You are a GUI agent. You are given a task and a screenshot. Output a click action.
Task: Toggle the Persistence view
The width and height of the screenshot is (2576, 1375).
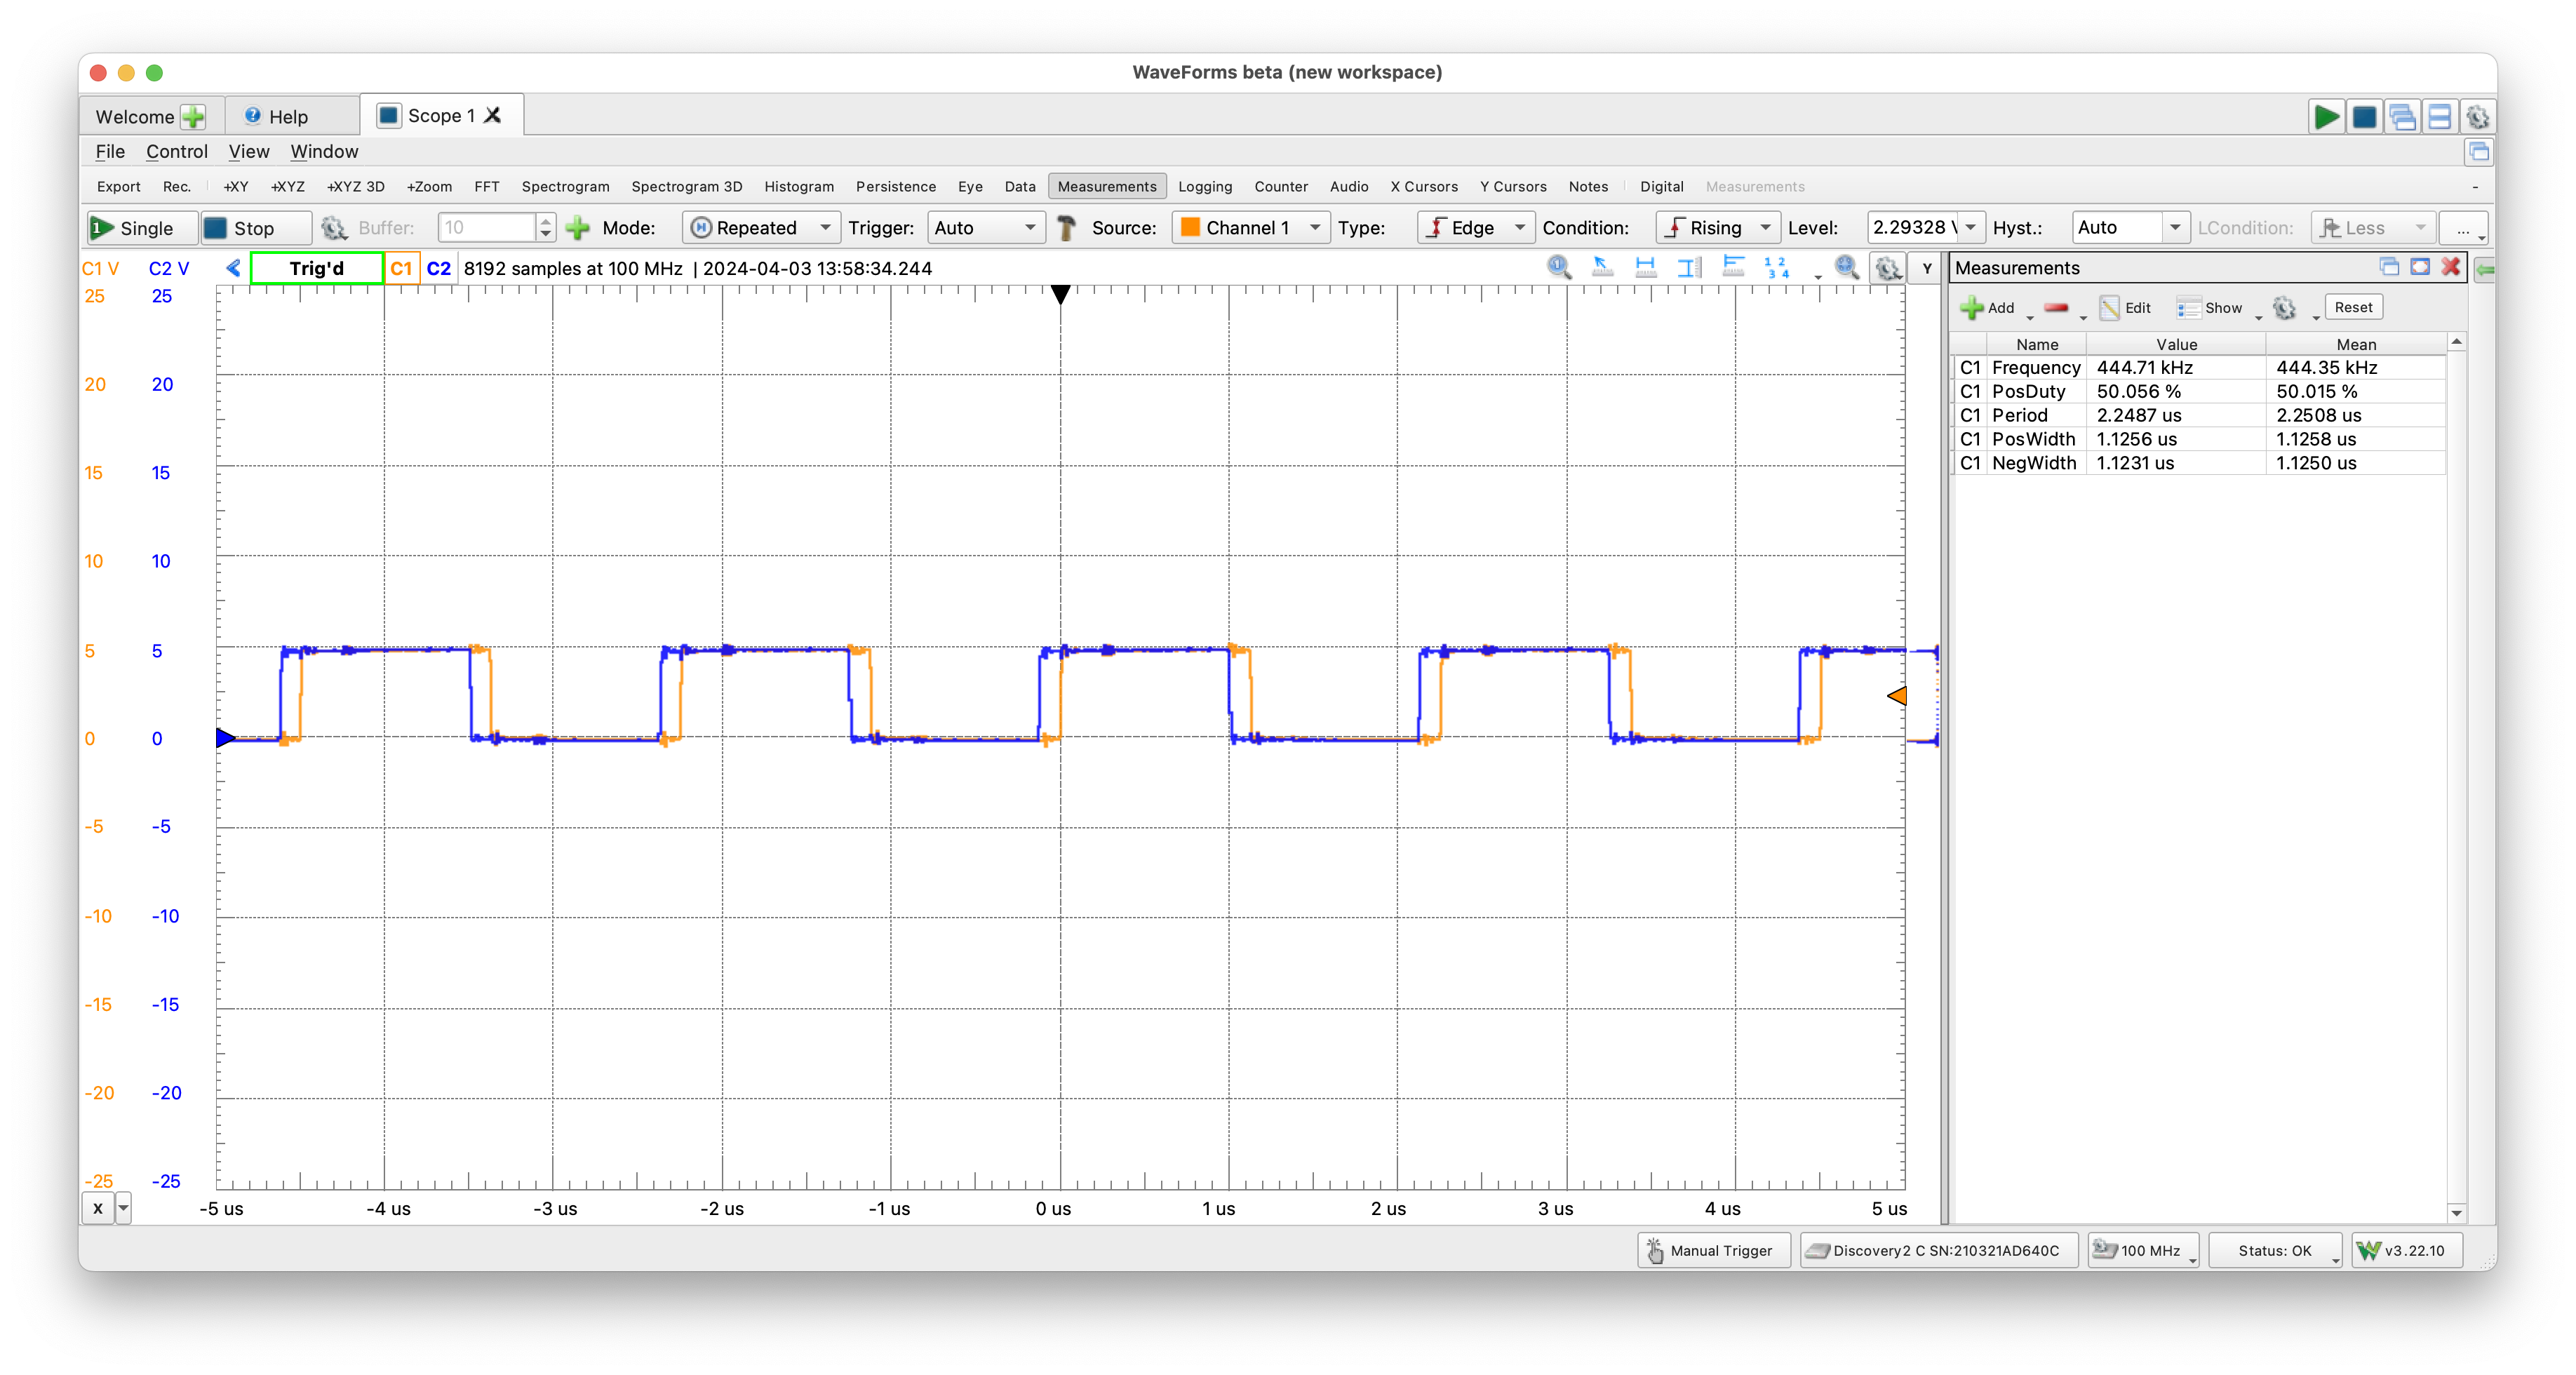[x=895, y=186]
